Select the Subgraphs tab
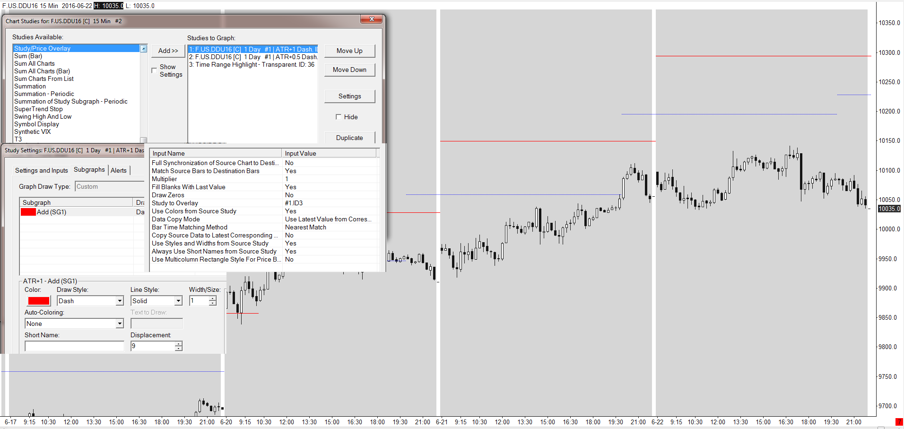Image resolution: width=904 pixels, height=429 pixels. tap(89, 170)
